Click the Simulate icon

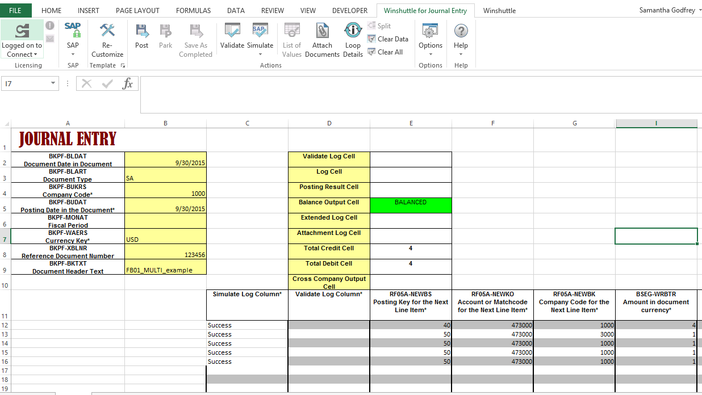click(x=260, y=30)
